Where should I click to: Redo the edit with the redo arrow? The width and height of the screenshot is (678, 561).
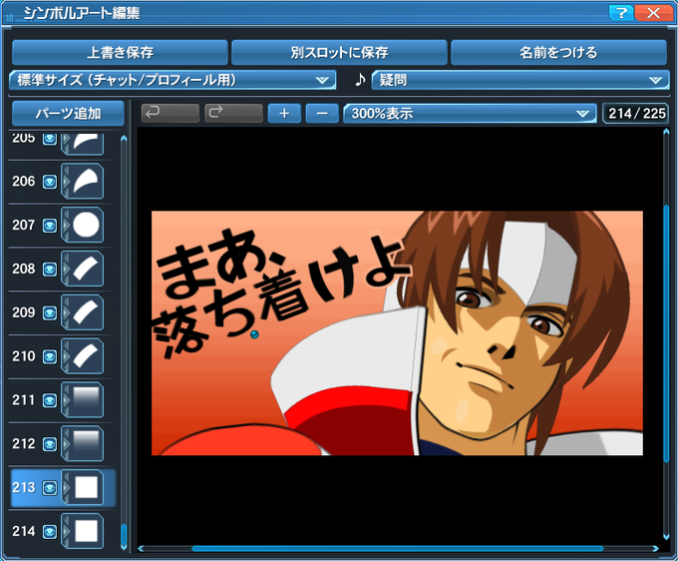(233, 114)
